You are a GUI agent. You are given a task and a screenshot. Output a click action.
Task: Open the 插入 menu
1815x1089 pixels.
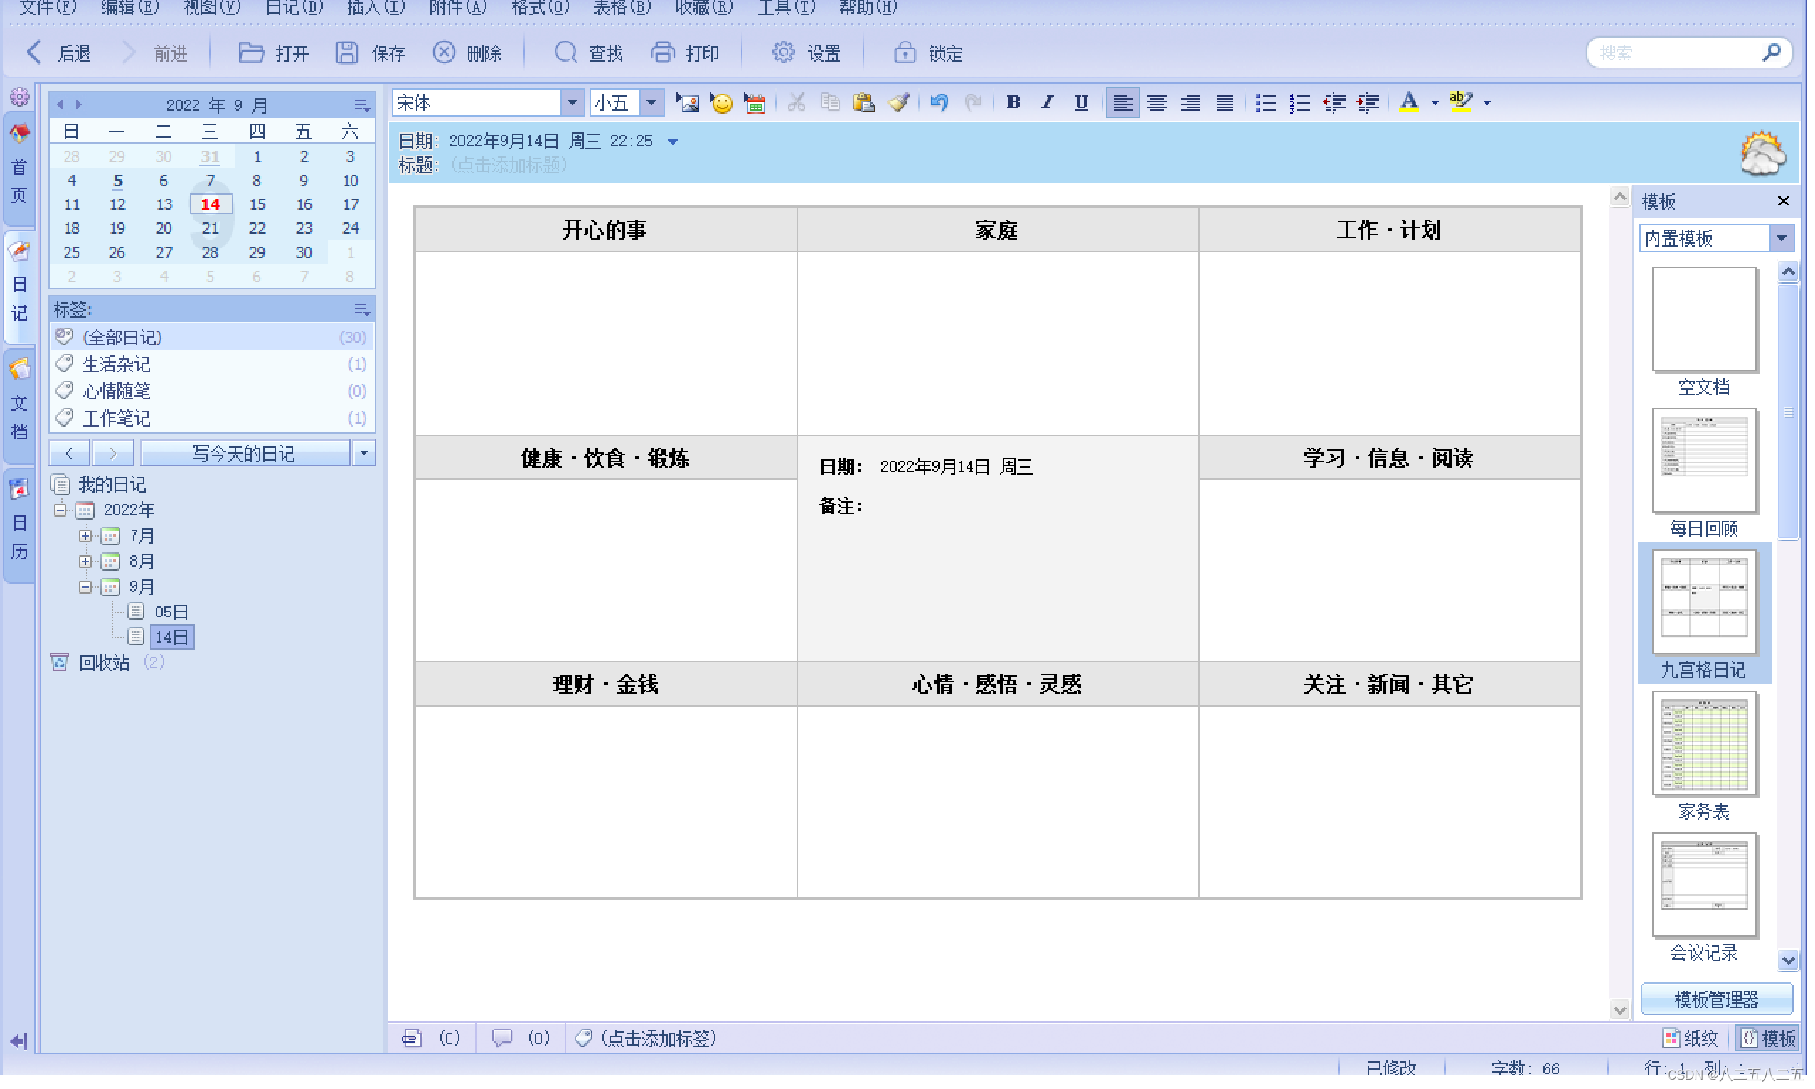376,8
